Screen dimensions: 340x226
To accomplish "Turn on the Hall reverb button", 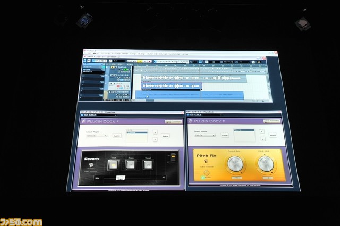I will click(x=113, y=165).
